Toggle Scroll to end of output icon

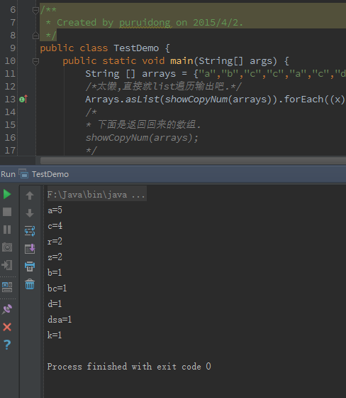30,249
